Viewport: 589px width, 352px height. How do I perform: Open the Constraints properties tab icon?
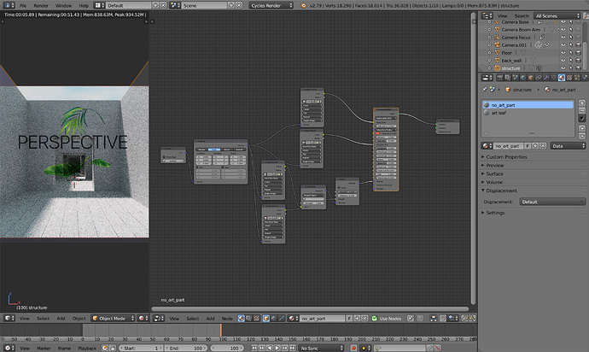pos(539,78)
